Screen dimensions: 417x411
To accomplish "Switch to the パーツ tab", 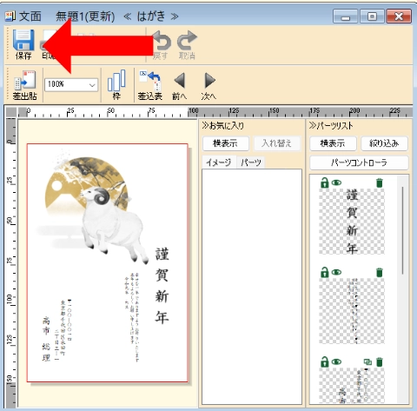I will (251, 162).
